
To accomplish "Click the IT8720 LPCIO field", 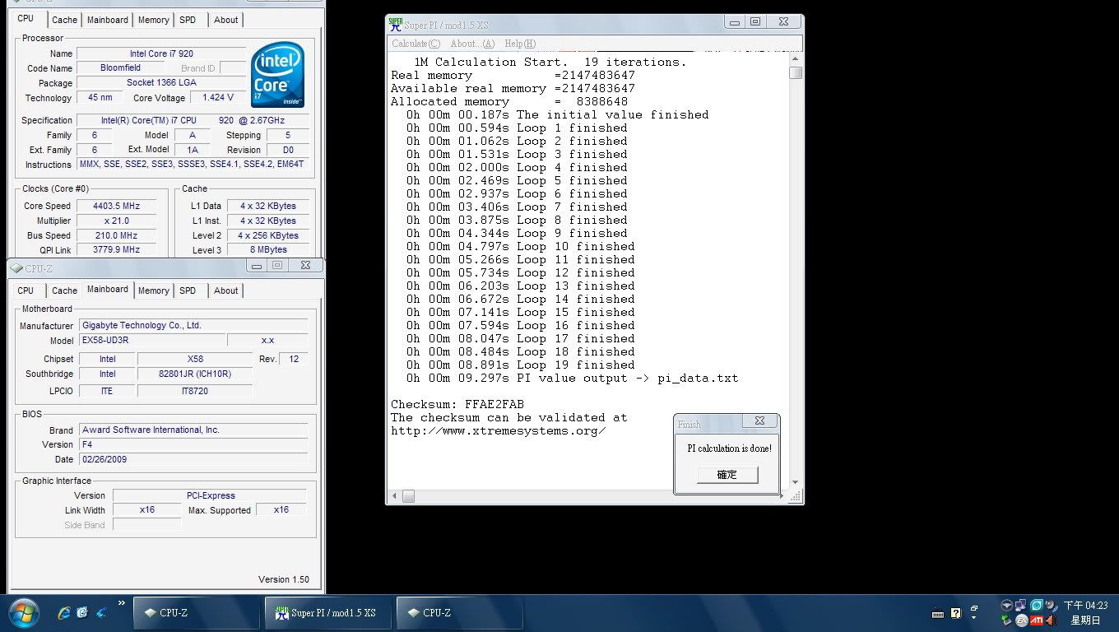I will 195,391.
